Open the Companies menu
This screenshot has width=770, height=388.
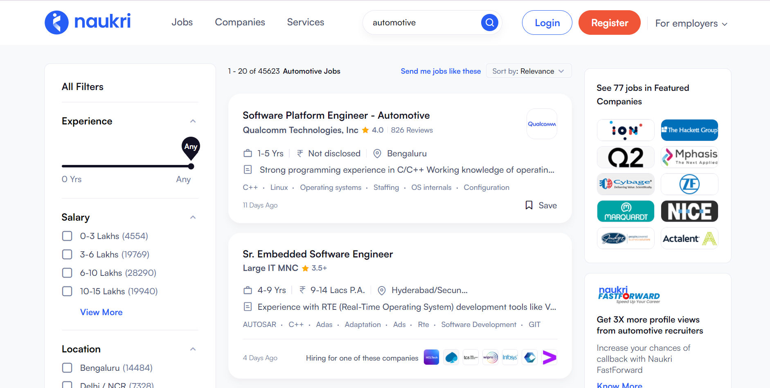coord(240,22)
